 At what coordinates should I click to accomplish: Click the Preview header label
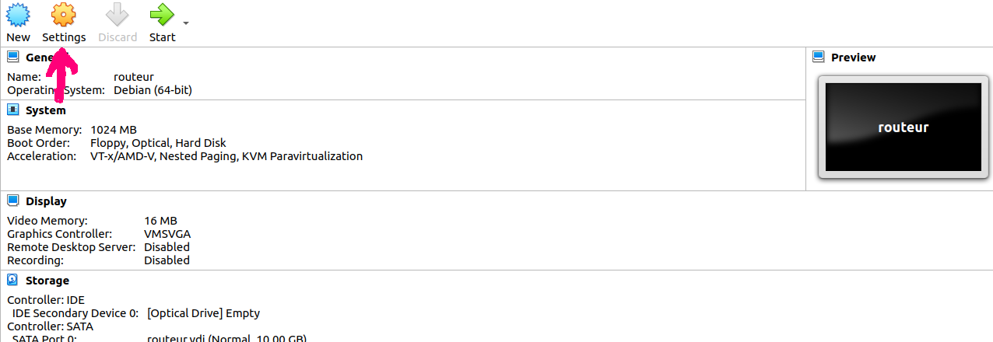(853, 58)
